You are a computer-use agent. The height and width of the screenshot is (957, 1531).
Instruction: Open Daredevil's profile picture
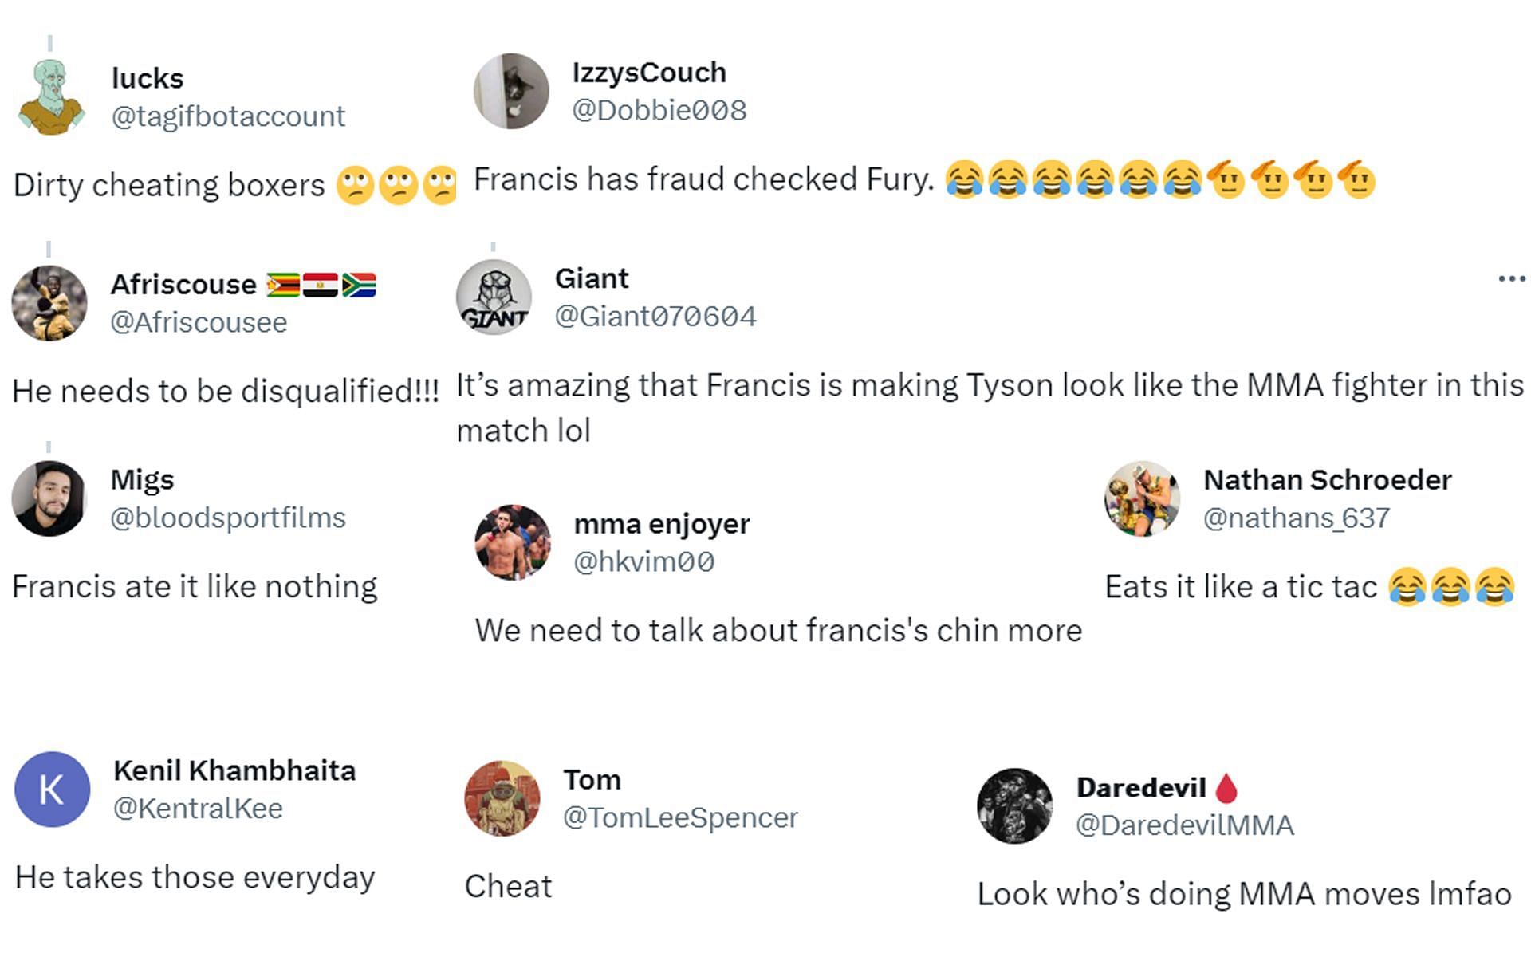point(1015,806)
